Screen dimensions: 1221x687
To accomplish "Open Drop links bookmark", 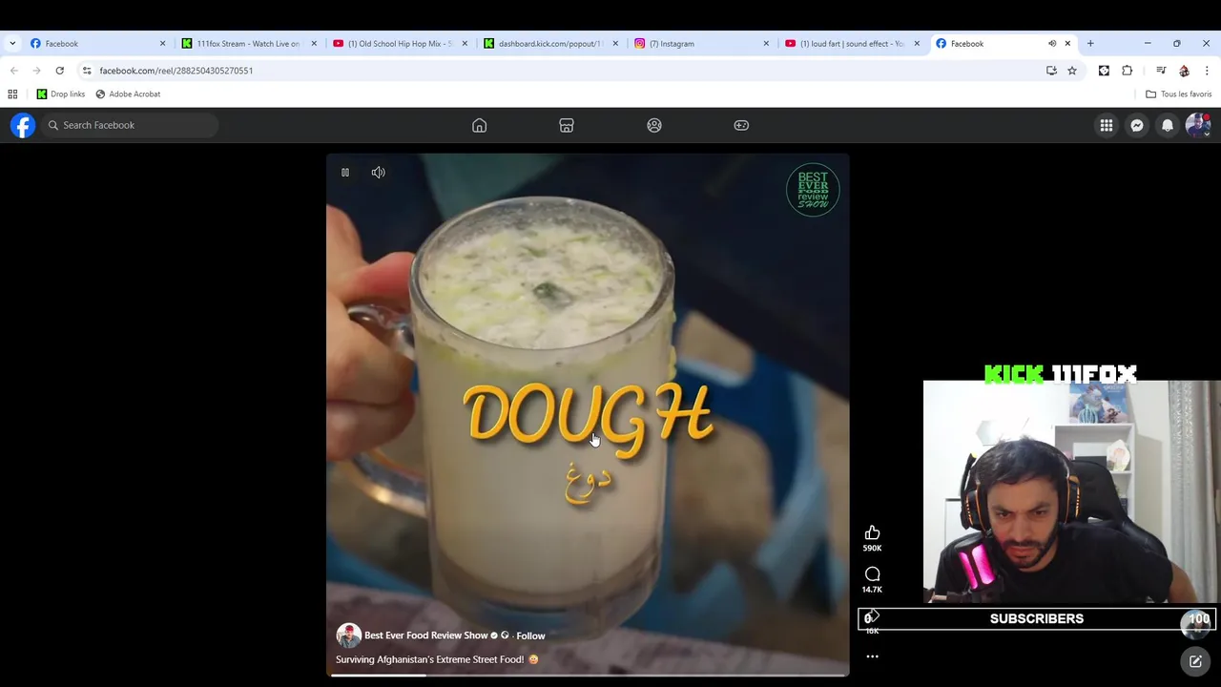I will pos(61,94).
